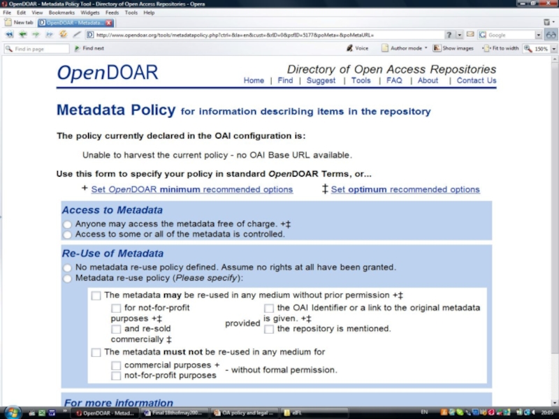Toggle Show images
Screen dimensions: 559x419
pyautogui.click(x=453, y=48)
